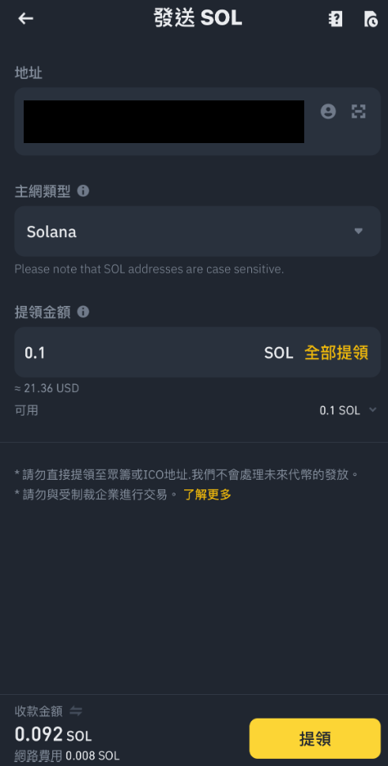388x766 pixels.
Task: Click the yellow 提領 button
Action: (315, 738)
